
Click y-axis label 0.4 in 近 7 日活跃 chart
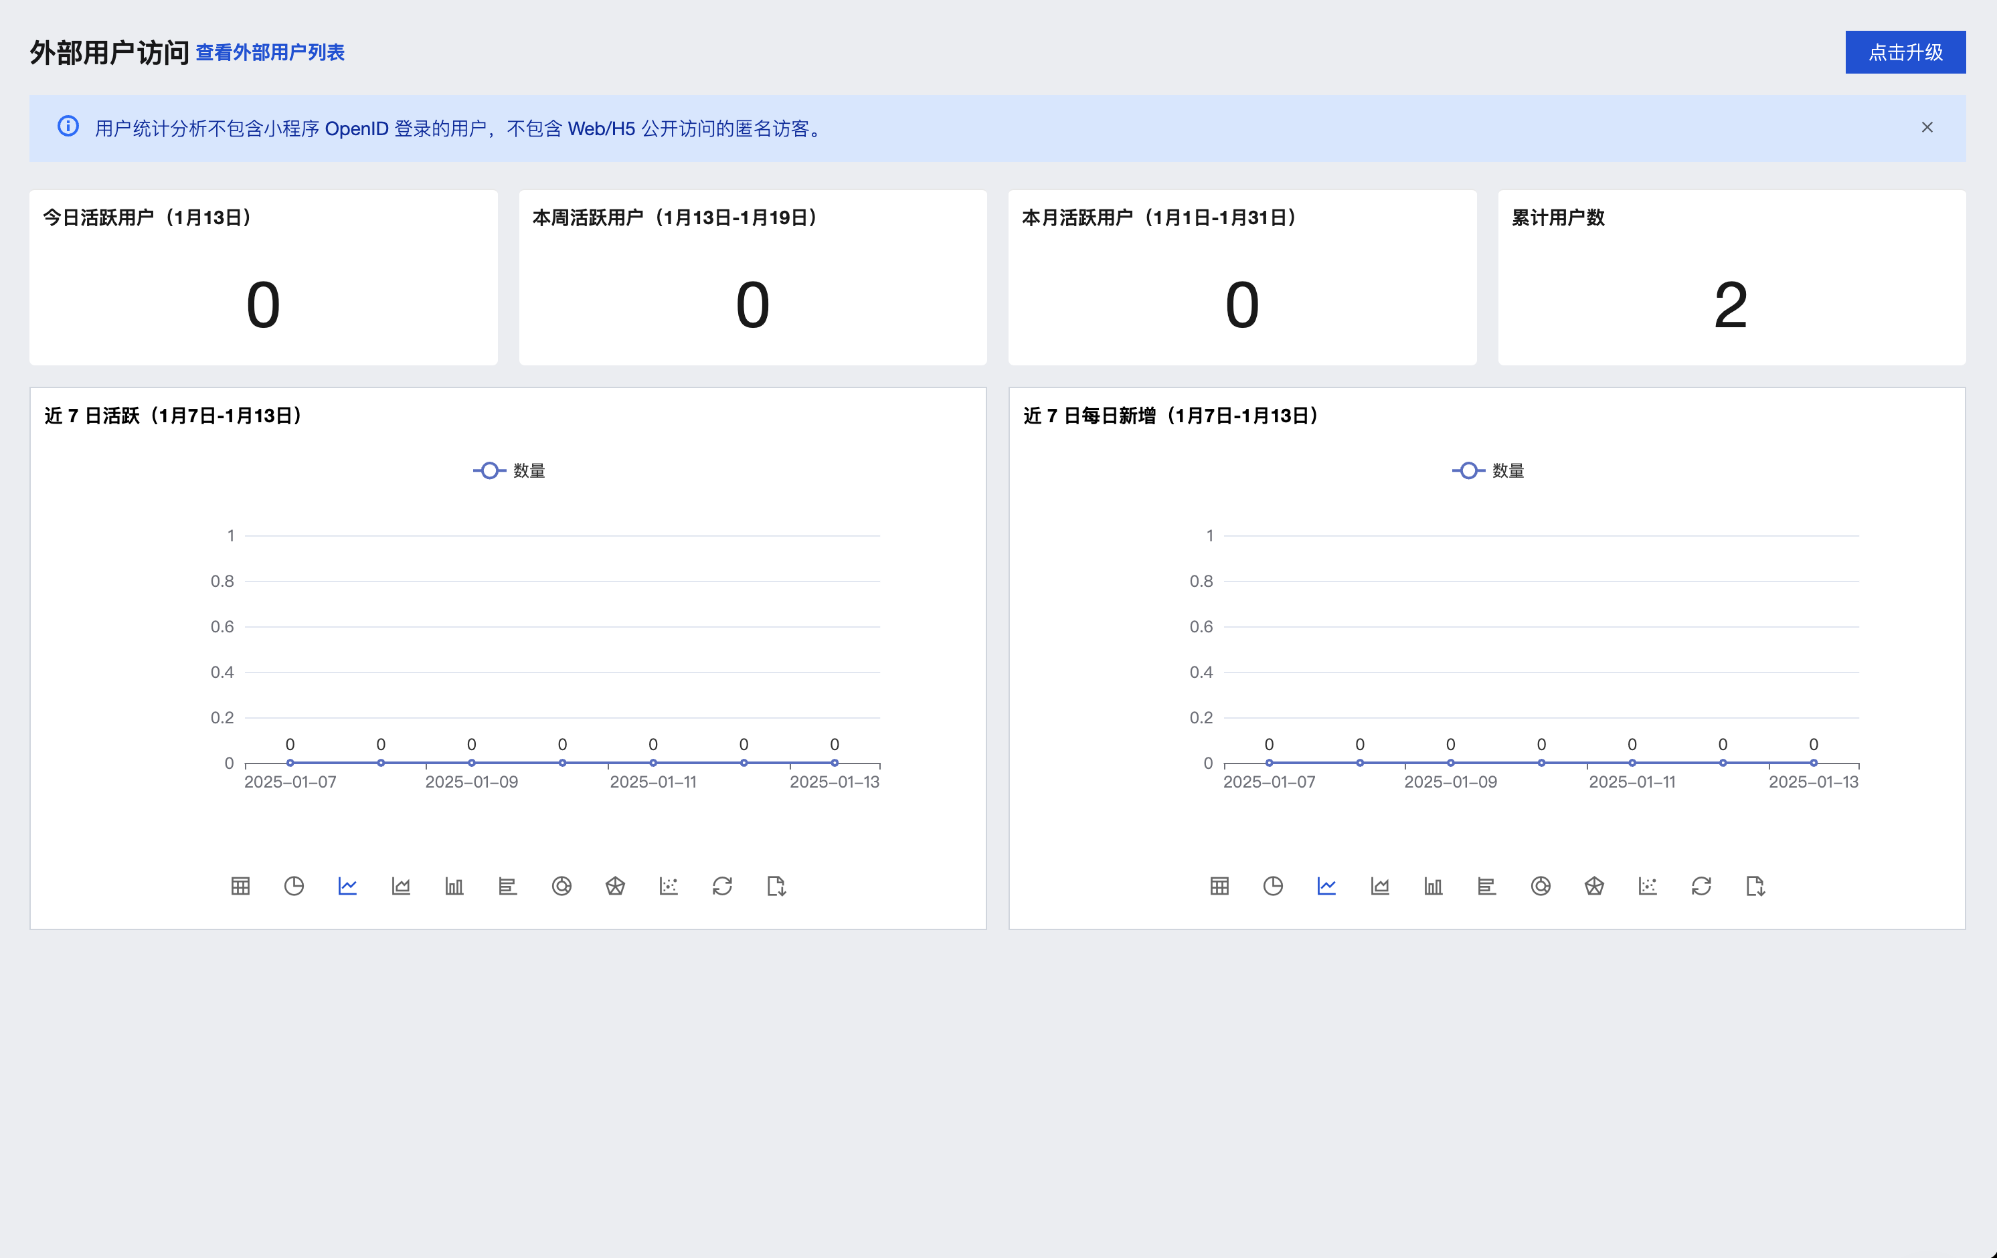[222, 672]
